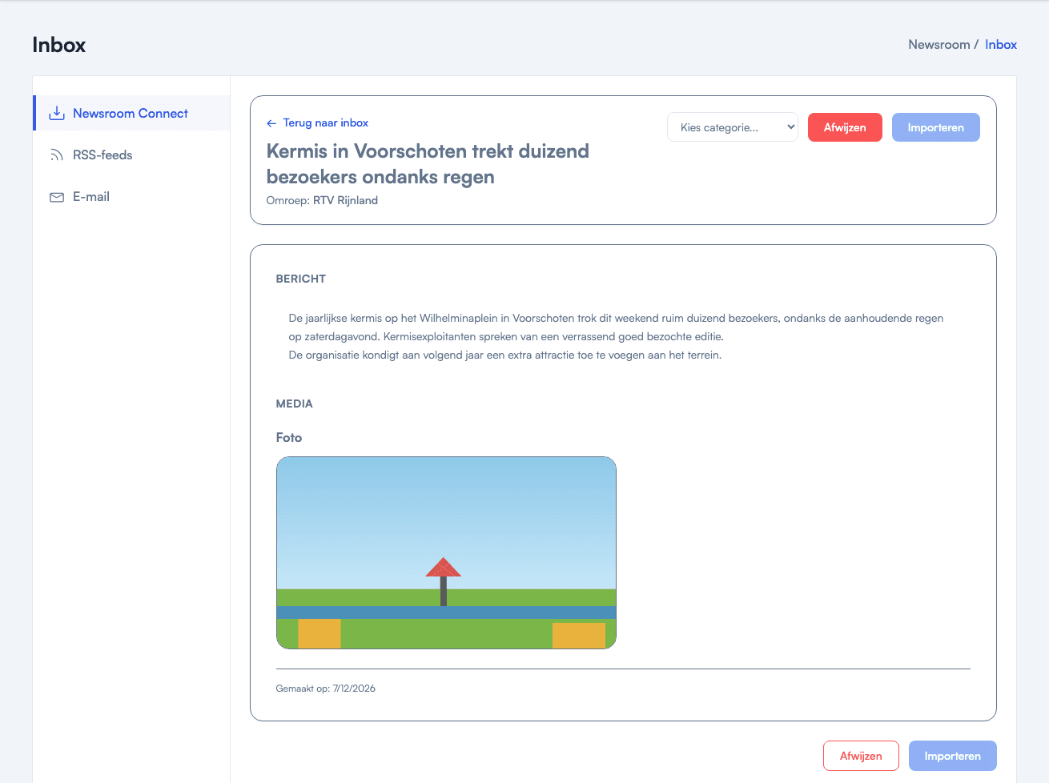Click the article title Kermis in Voorschoten
Image resolution: width=1049 pixels, height=783 pixels.
tap(428, 164)
